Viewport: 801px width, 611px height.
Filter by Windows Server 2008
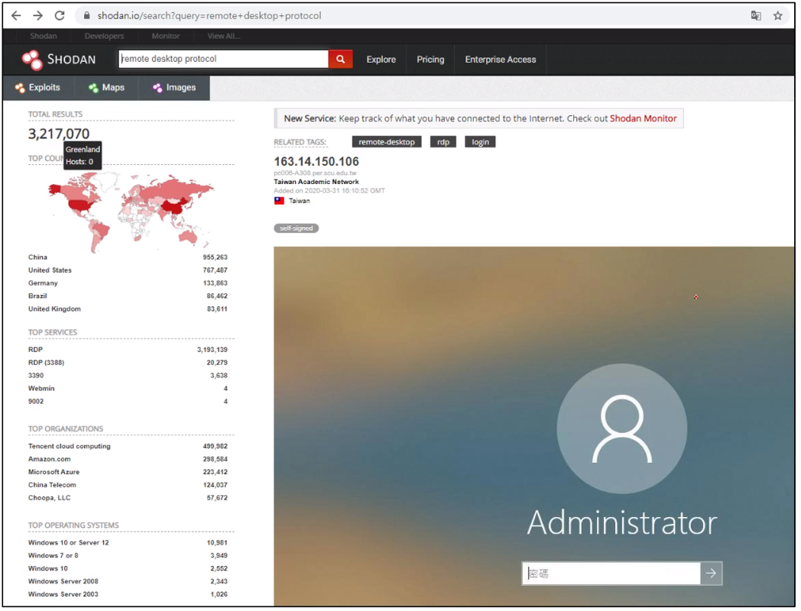(x=63, y=581)
